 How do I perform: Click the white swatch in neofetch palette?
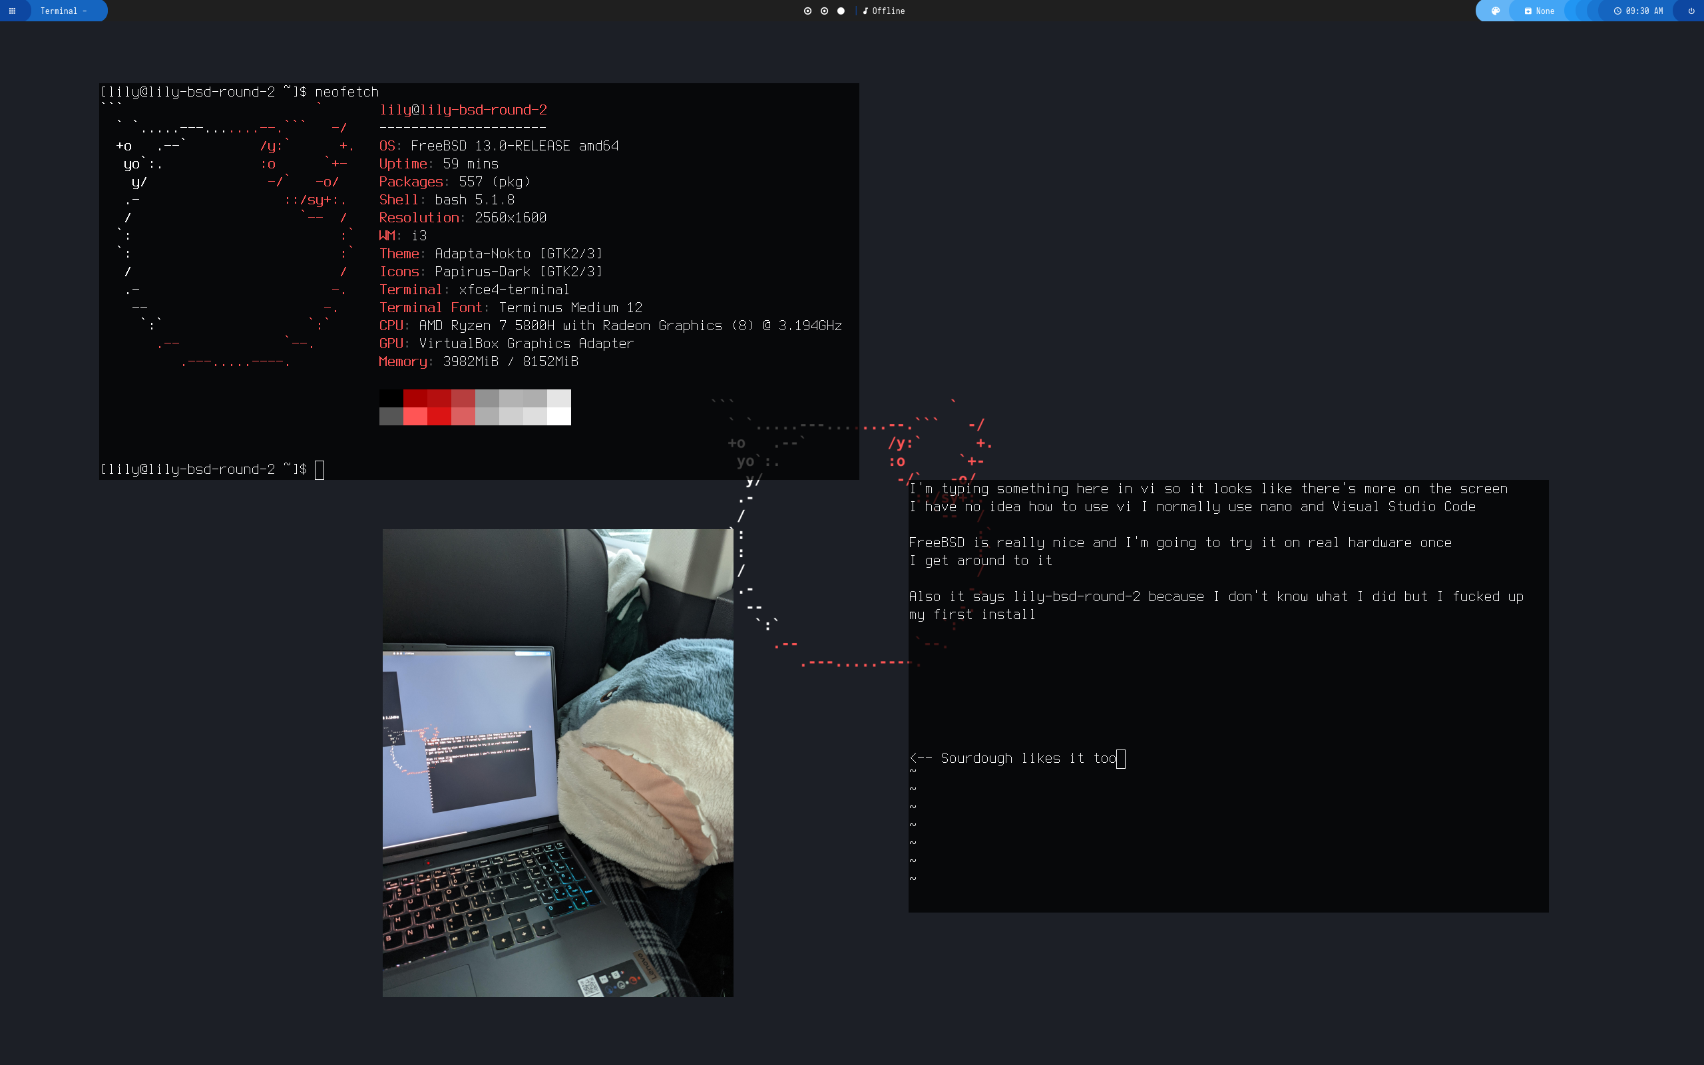click(559, 416)
